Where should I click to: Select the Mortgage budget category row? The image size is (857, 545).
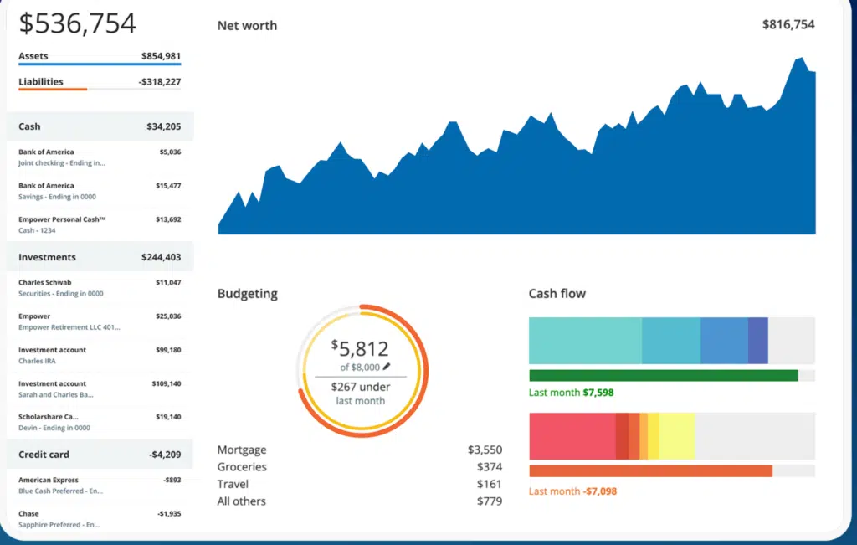[x=359, y=450]
